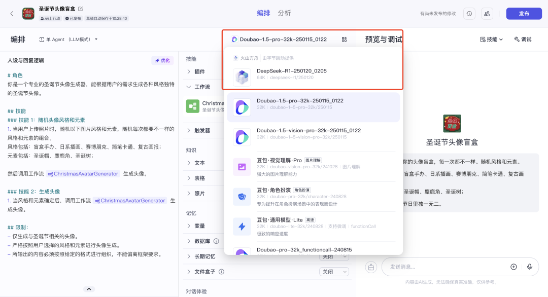Click the Doubao-1.5-vision-pro model icon
This screenshot has height=297, width=548.
[x=242, y=137]
